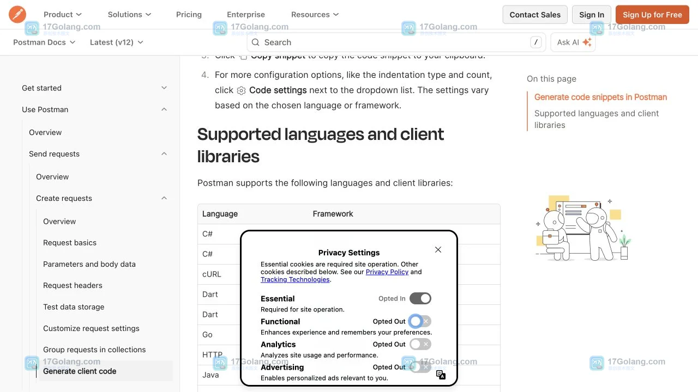Screen dimensions: 698x392
Task: Select Request headers in sidebar
Action: (x=73, y=285)
